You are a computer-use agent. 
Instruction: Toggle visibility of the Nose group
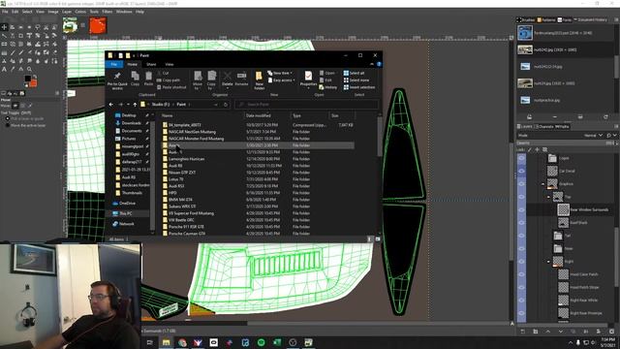pos(521,248)
